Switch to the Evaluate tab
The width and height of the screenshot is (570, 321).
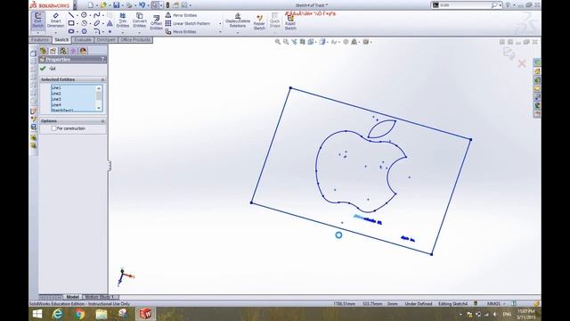[x=83, y=39]
